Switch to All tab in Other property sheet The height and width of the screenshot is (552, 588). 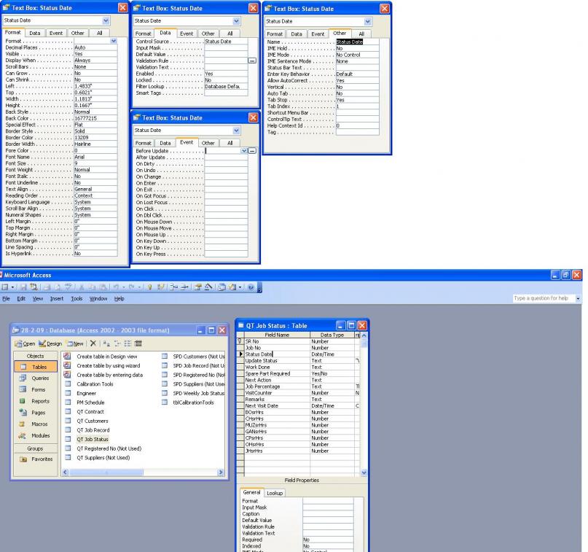(x=361, y=34)
